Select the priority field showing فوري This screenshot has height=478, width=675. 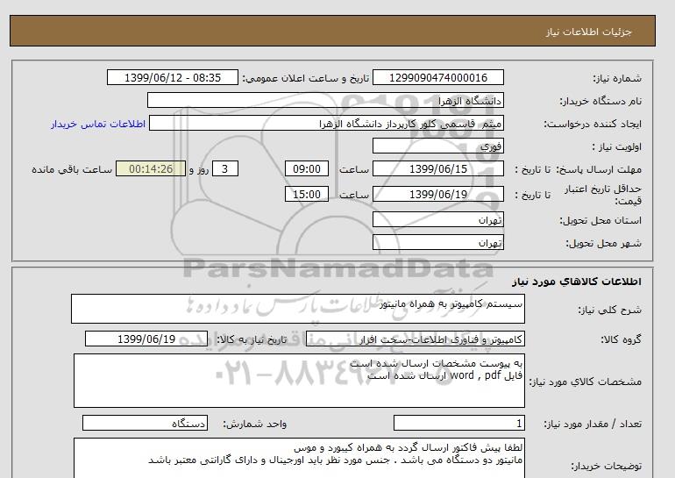(437, 146)
